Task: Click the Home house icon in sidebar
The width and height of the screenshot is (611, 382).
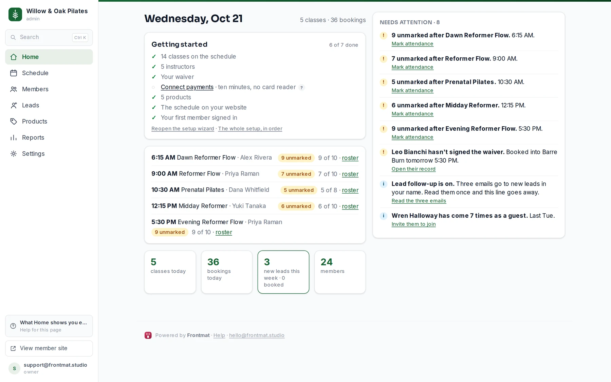Action: coord(14,57)
